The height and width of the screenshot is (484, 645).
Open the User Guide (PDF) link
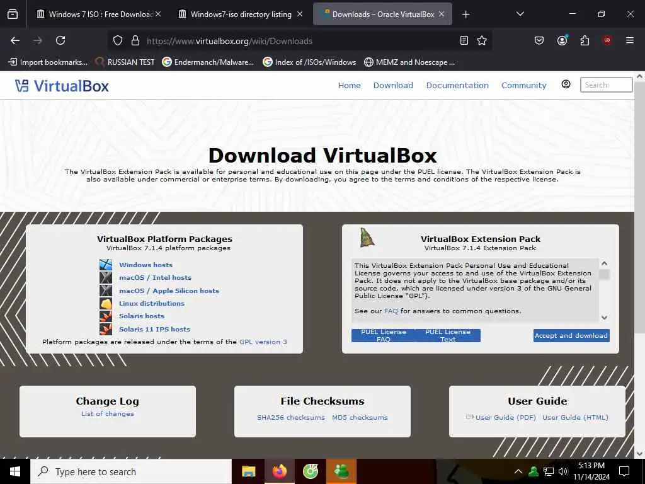tap(505, 417)
